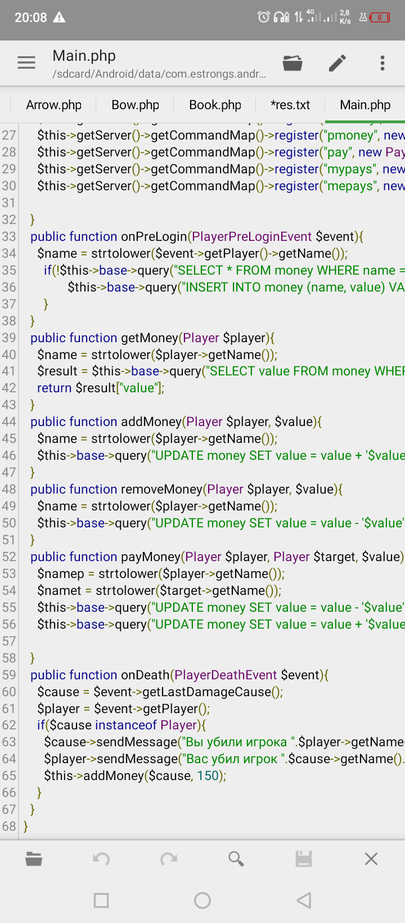Screen dimensions: 405x923
Task: Tap the Android home circle button
Action: [x=202, y=900]
